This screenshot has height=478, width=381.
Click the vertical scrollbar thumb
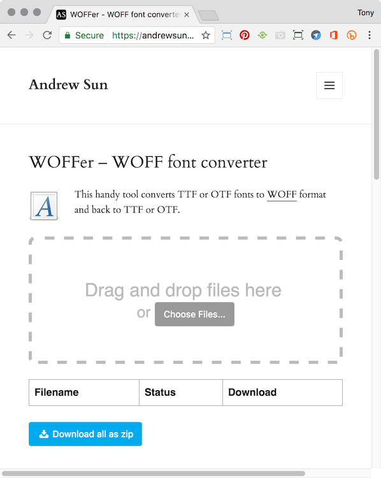[377, 114]
